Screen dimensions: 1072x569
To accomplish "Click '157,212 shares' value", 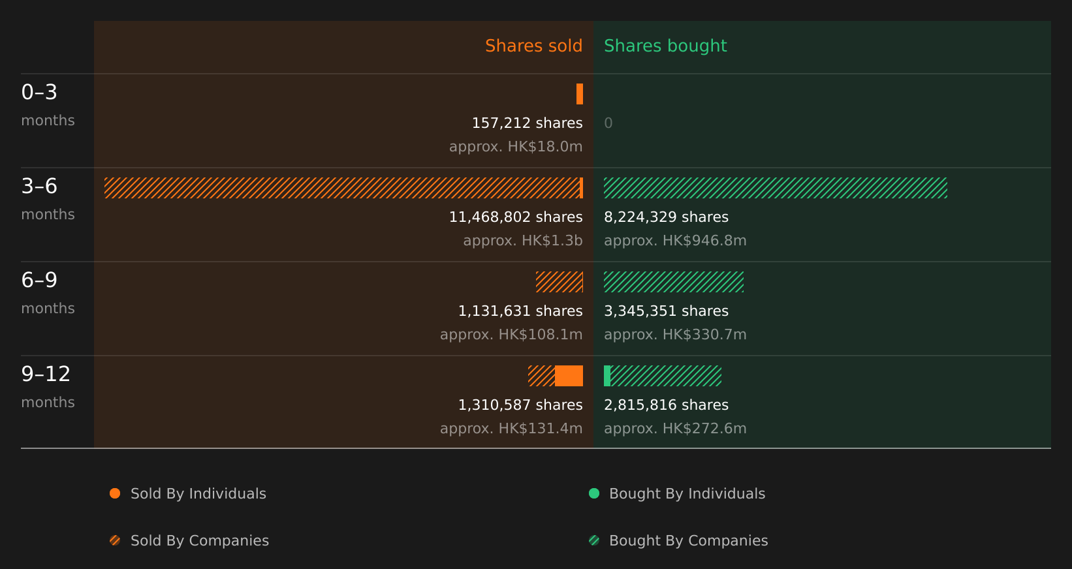I will pyautogui.click(x=528, y=123).
